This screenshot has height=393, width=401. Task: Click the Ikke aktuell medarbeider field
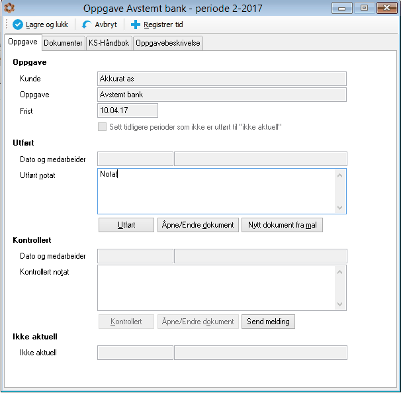[x=260, y=353]
